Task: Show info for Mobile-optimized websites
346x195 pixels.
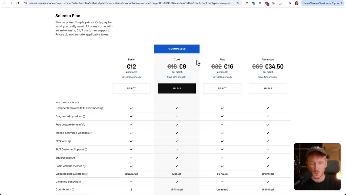Action: coord(91,133)
